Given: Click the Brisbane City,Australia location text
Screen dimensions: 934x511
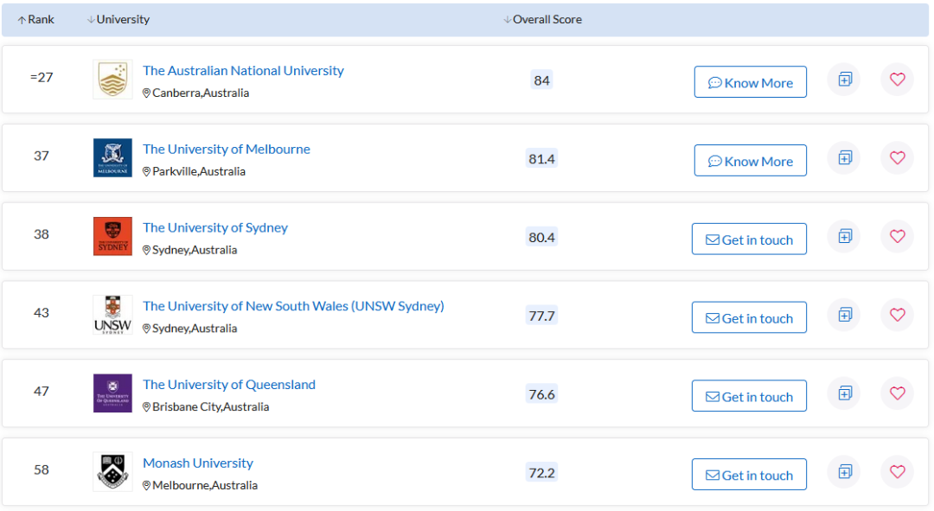Looking at the screenshot, I should (x=211, y=406).
